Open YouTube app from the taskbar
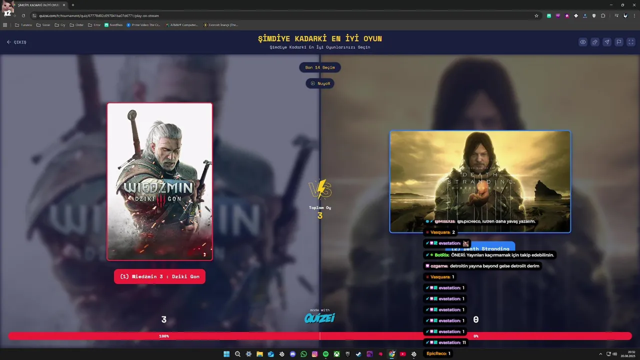The width and height of the screenshot is (640, 360). (402, 354)
